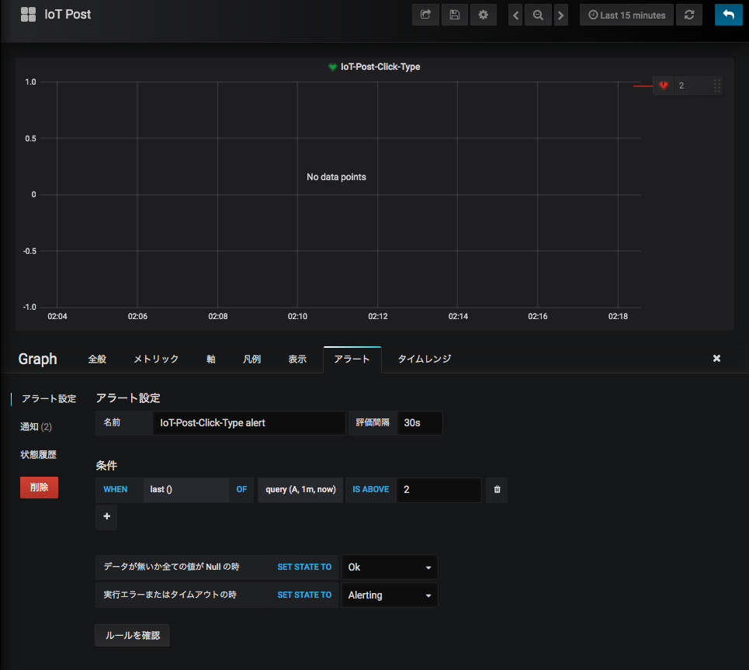Change the last () reducer function
Image resolution: width=749 pixels, height=670 pixels.
click(x=186, y=489)
